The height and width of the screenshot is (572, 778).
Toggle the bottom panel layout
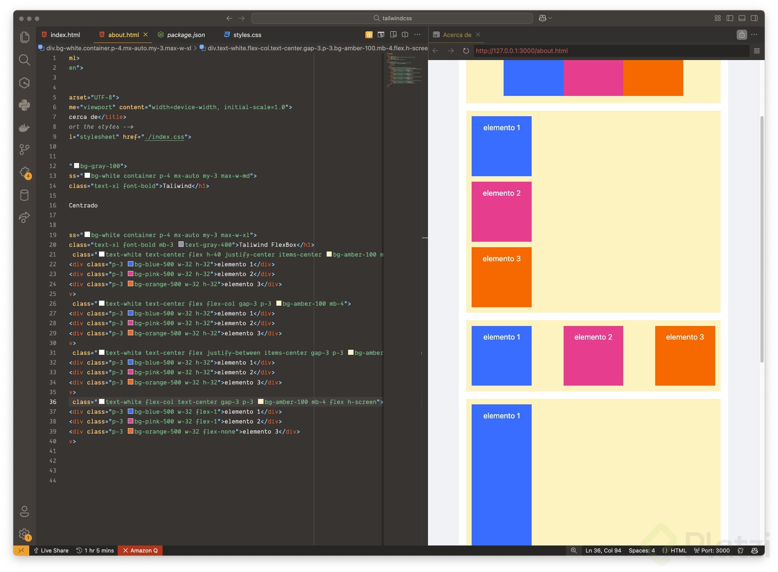742,18
